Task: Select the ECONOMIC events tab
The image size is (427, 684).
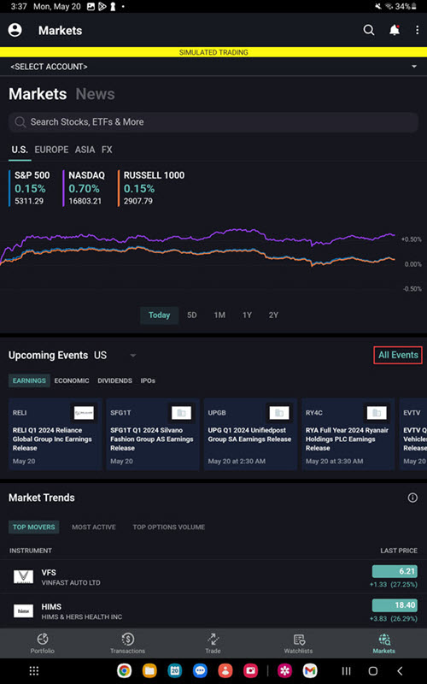Action: (72, 380)
